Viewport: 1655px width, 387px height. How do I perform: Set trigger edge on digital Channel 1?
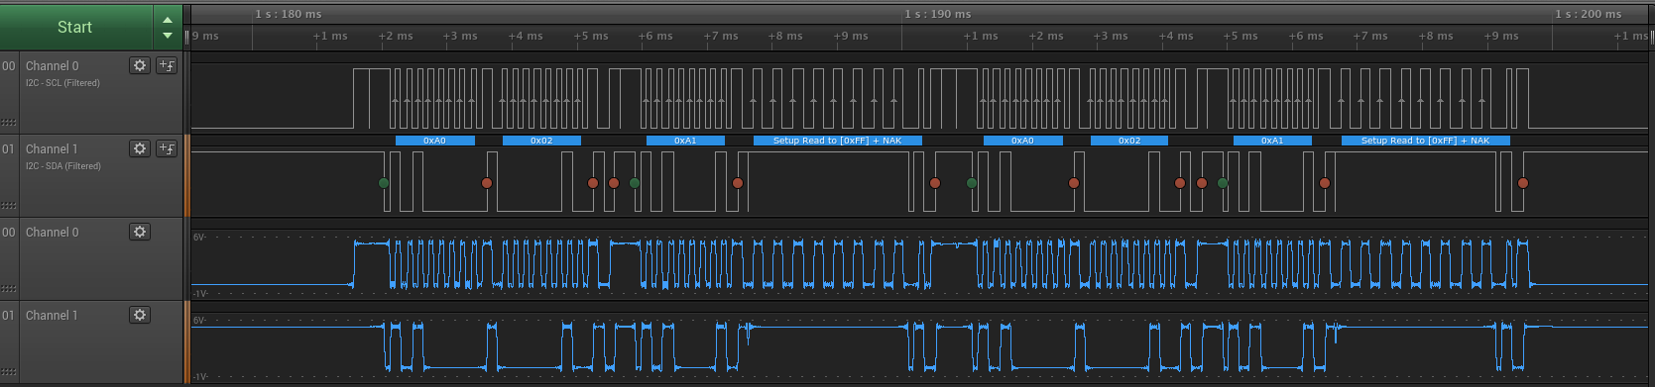pos(167,148)
